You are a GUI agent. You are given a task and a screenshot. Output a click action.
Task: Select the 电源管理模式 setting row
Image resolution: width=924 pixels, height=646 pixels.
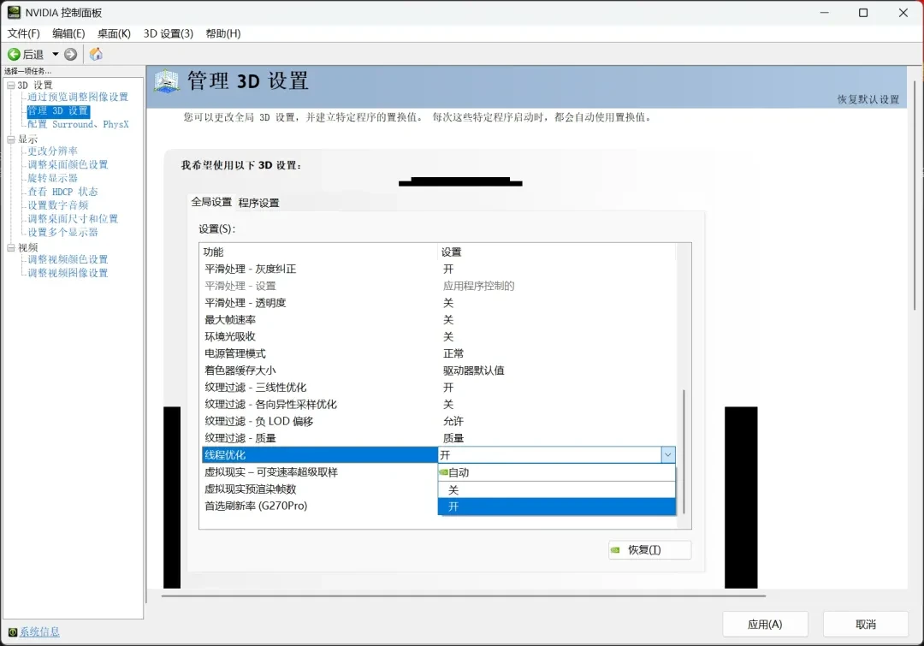(438, 353)
